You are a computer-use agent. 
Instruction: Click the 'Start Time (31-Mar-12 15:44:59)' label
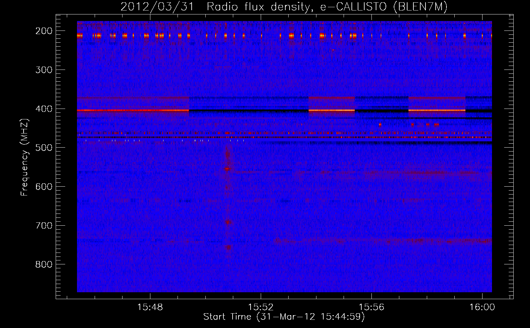pyautogui.click(x=284, y=317)
